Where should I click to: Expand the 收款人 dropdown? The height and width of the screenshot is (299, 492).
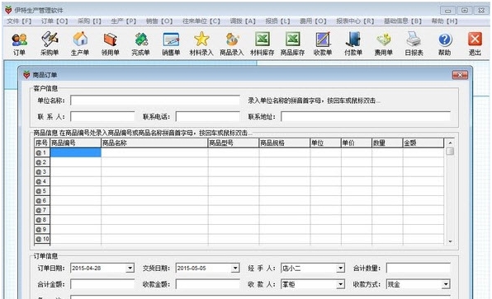tap(340, 284)
